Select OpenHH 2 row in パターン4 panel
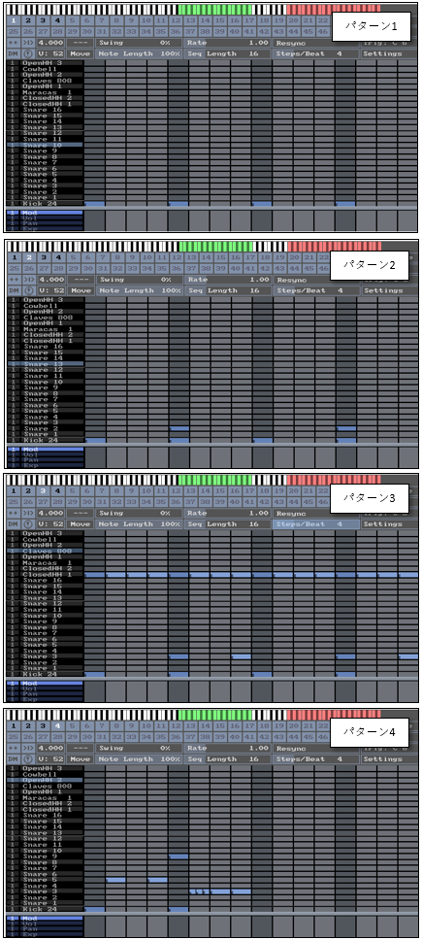 point(45,781)
